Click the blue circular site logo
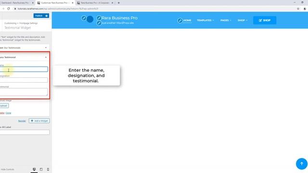The image size is (308, 173). click(90, 19)
